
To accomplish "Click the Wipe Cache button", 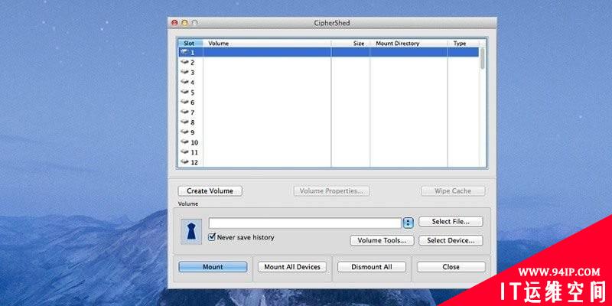I will [x=453, y=190].
